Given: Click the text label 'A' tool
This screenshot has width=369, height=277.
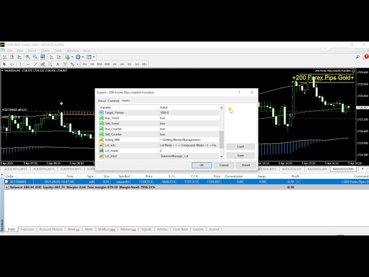Looking at the screenshot, I should [x=57, y=64].
